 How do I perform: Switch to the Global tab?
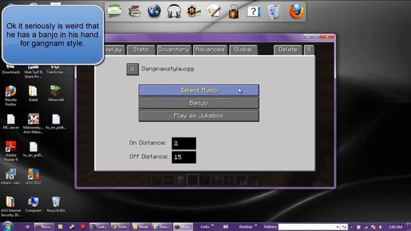(x=243, y=49)
